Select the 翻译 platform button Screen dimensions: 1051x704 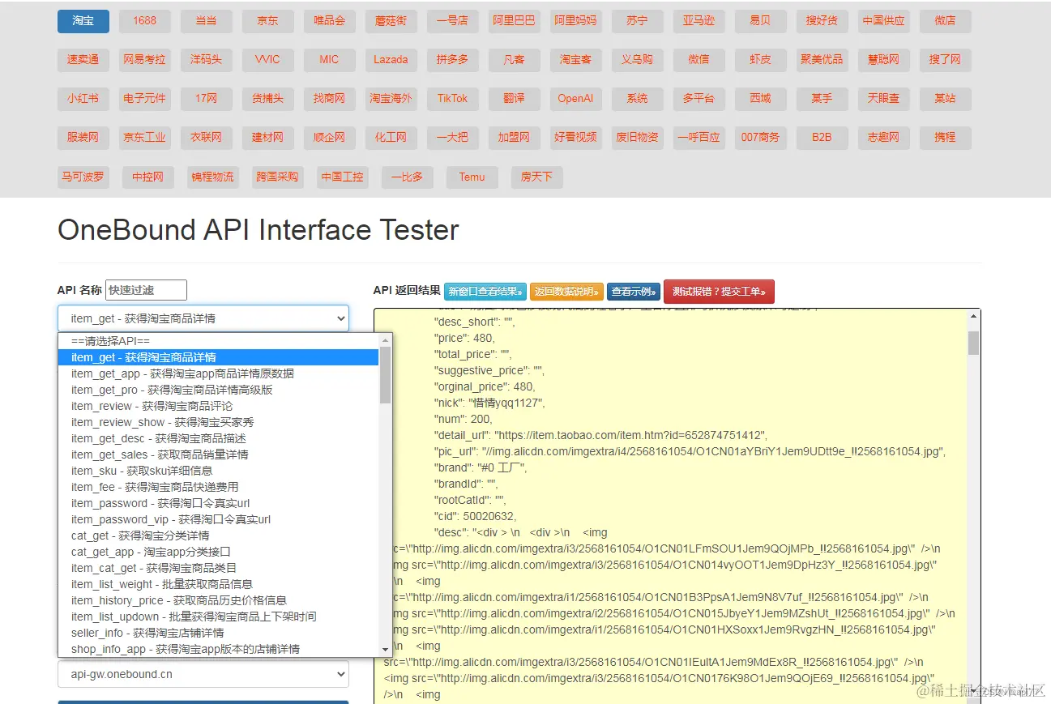coord(514,99)
